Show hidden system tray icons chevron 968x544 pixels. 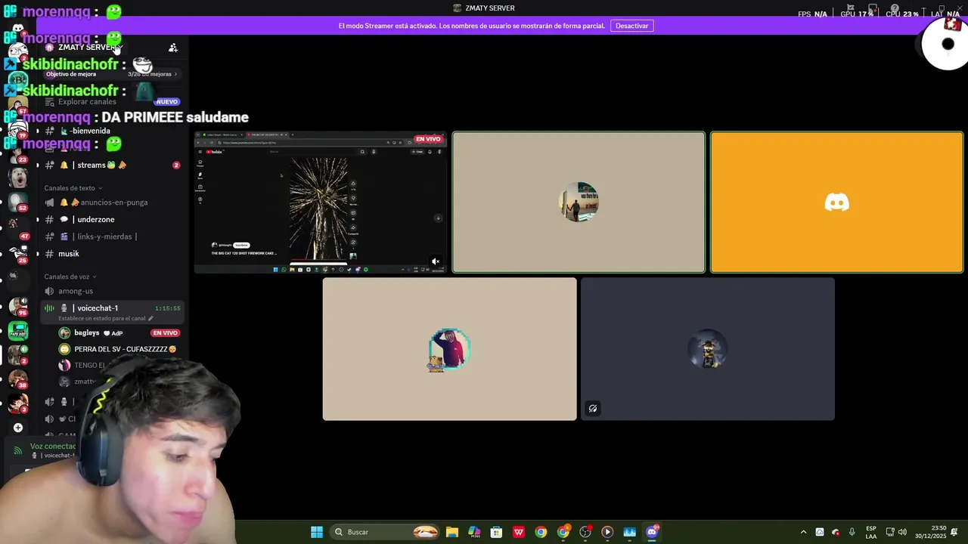click(x=803, y=532)
